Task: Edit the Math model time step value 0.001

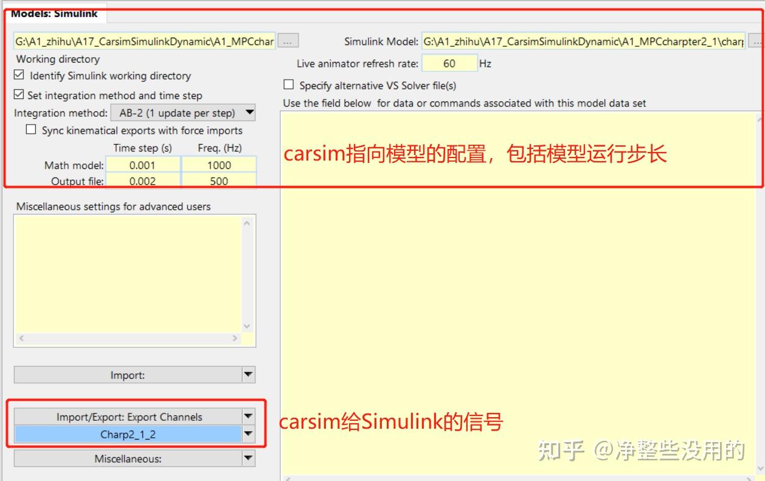Action: click(x=144, y=164)
